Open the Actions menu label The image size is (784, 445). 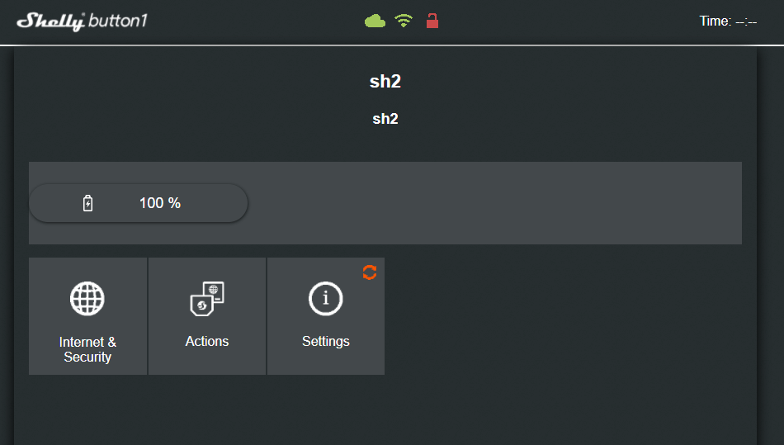tap(207, 341)
